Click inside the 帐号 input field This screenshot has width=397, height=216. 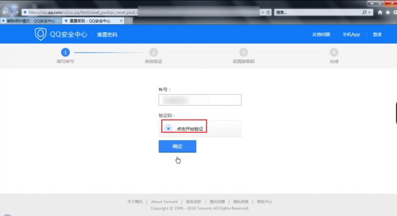pyautogui.click(x=200, y=100)
